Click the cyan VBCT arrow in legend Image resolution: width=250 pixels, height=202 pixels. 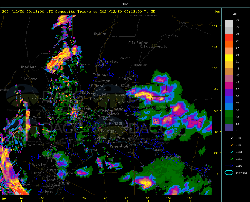[229, 152]
